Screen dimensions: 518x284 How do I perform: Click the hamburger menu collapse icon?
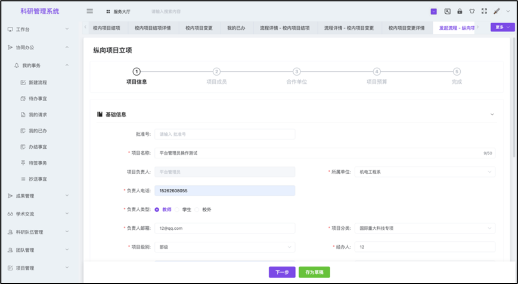click(90, 11)
